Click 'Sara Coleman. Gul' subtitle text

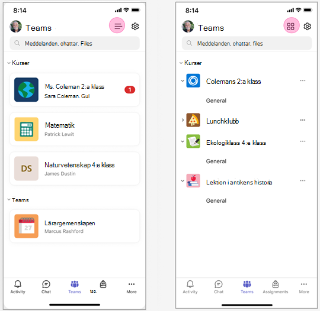(x=67, y=96)
